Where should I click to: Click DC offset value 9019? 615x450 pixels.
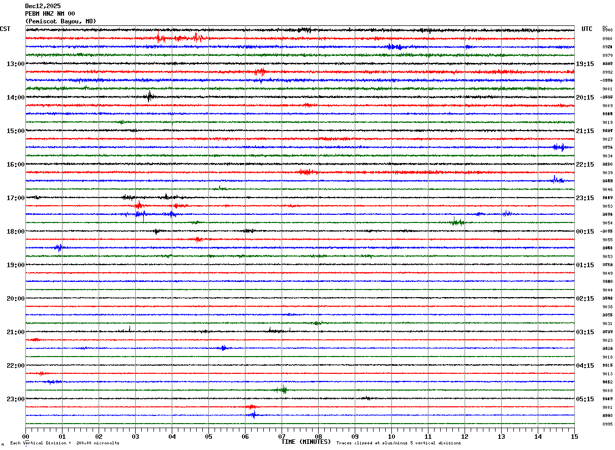[x=607, y=122]
